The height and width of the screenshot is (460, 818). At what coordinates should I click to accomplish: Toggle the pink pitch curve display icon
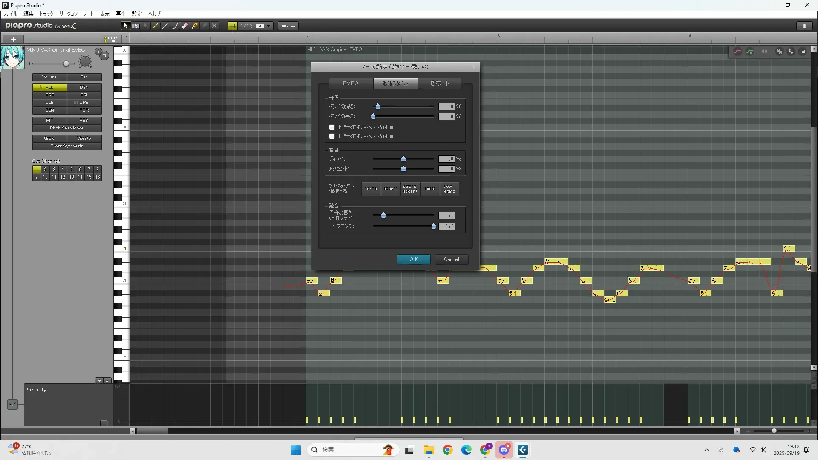point(737,52)
